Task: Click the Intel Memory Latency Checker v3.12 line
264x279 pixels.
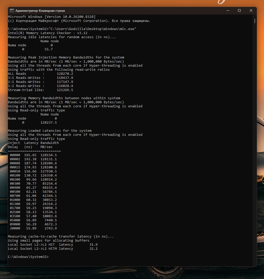Action: (48, 33)
